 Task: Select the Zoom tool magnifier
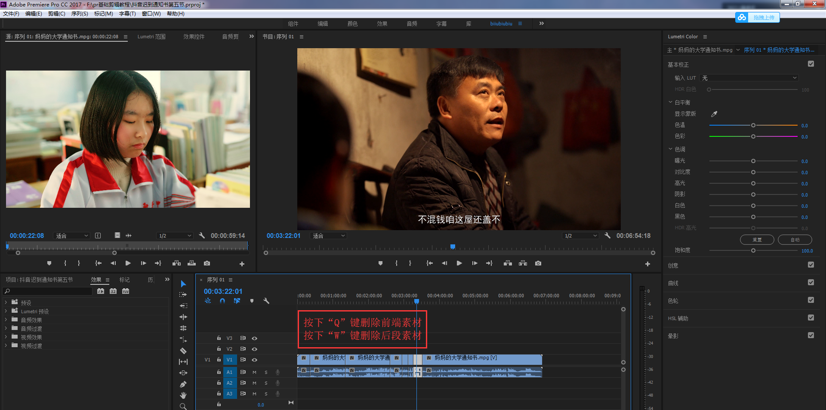point(183,406)
